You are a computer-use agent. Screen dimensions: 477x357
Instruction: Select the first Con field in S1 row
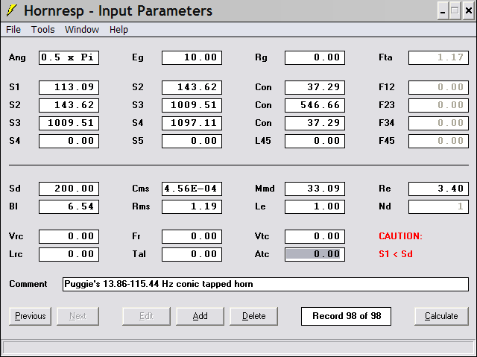(315, 87)
